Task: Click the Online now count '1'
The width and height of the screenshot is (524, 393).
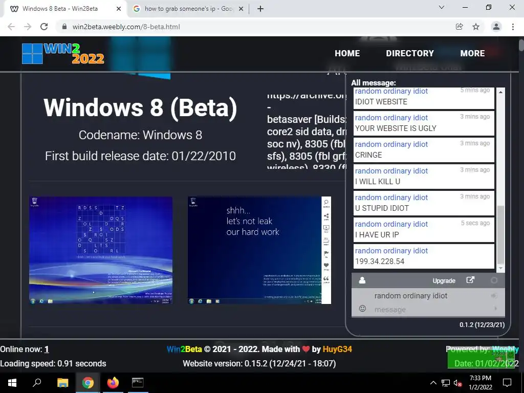Action: (47, 349)
